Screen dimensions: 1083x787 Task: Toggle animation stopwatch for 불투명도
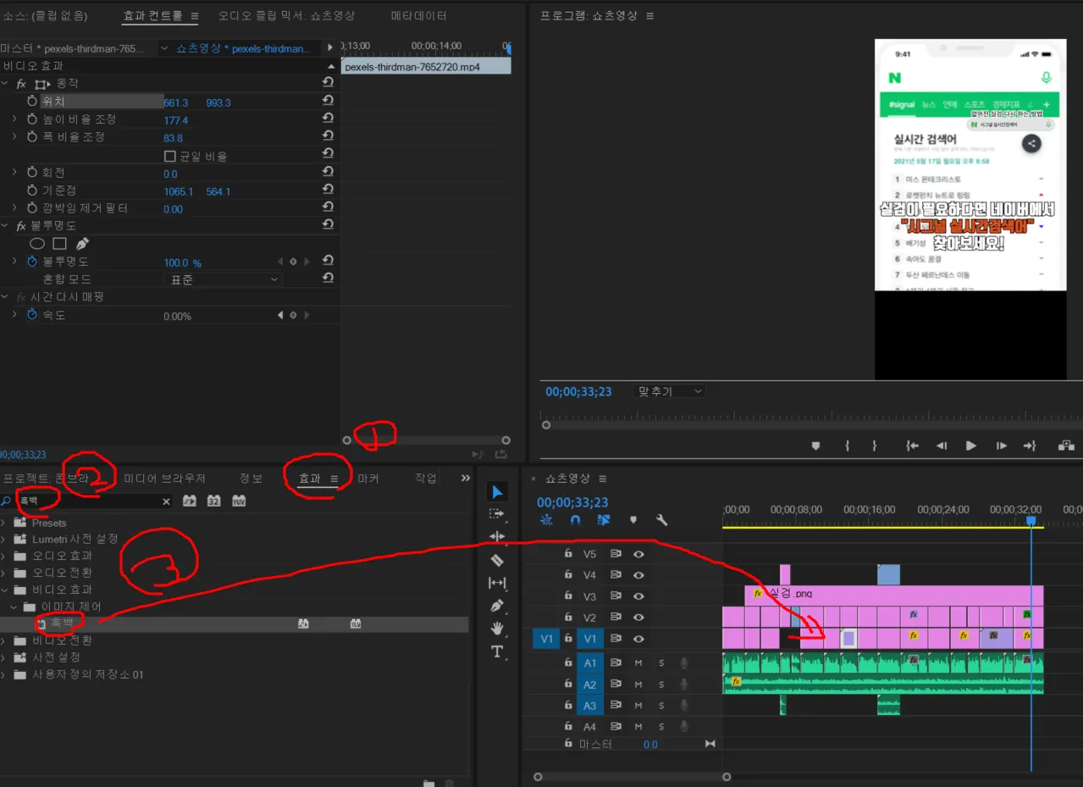tap(32, 262)
